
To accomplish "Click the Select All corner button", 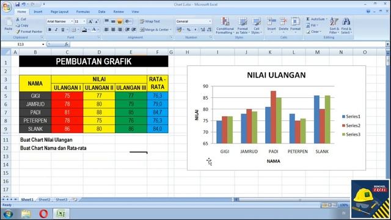I will [5, 52].
